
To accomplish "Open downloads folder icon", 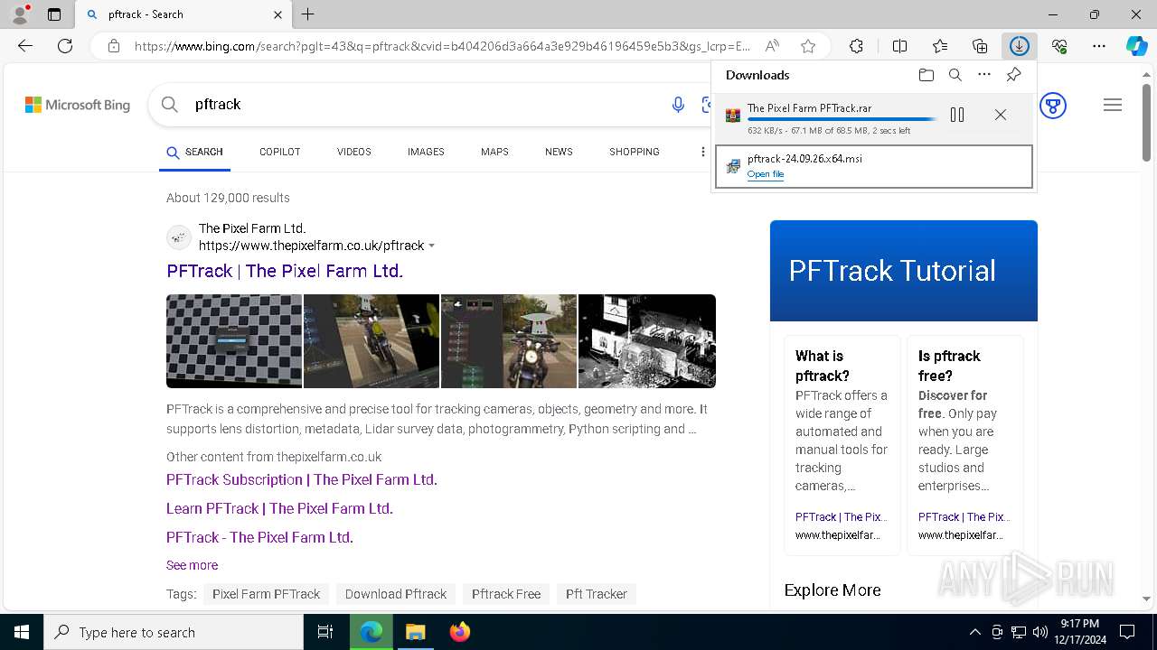I will coord(926,75).
